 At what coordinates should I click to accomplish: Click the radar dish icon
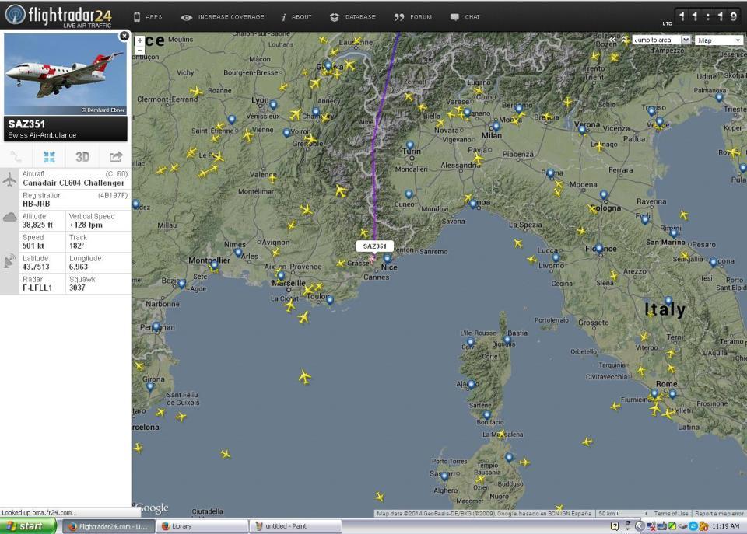tap(9, 261)
